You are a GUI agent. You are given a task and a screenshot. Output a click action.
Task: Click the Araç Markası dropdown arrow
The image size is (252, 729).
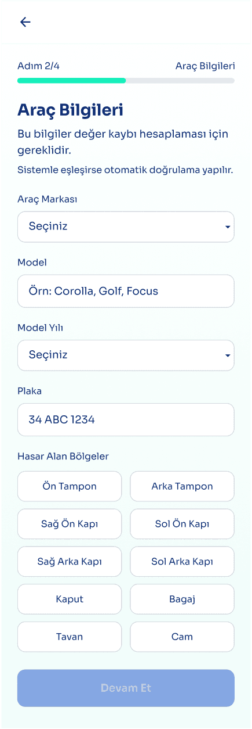[x=228, y=227]
